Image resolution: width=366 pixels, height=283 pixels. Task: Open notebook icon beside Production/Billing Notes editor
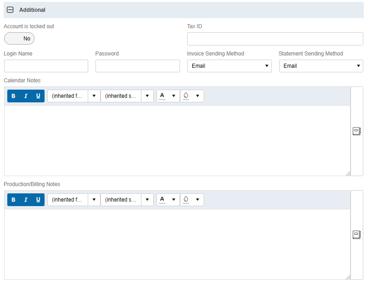point(356,235)
